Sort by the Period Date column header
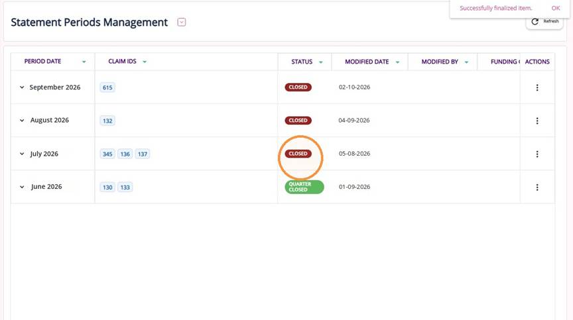Screen dimensions: 573x320 [x=42, y=62]
